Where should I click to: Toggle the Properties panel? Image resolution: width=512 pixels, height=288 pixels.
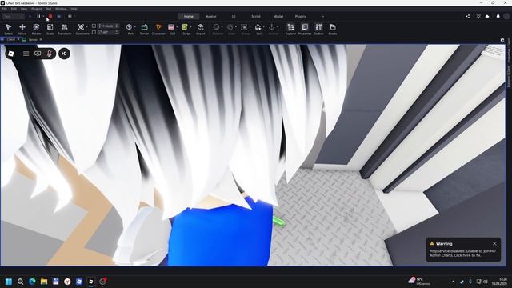click(x=305, y=29)
